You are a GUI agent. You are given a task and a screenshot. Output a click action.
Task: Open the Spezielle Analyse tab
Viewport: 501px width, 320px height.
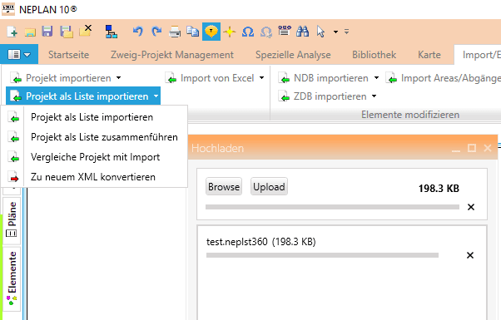click(x=293, y=55)
